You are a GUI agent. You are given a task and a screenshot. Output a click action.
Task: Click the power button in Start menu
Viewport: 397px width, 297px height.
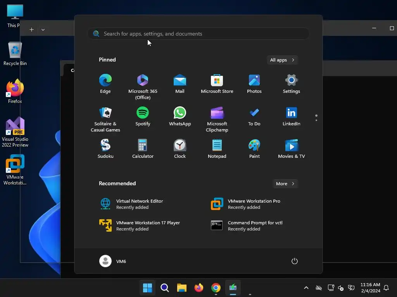[295, 261]
